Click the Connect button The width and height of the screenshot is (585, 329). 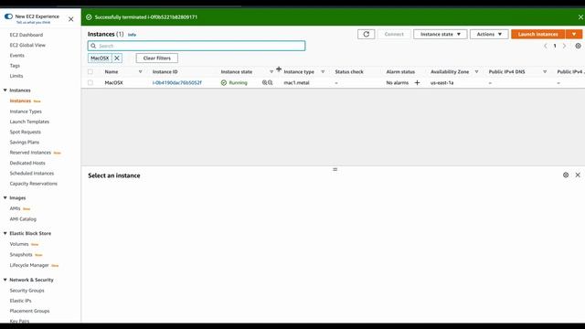[x=394, y=35]
